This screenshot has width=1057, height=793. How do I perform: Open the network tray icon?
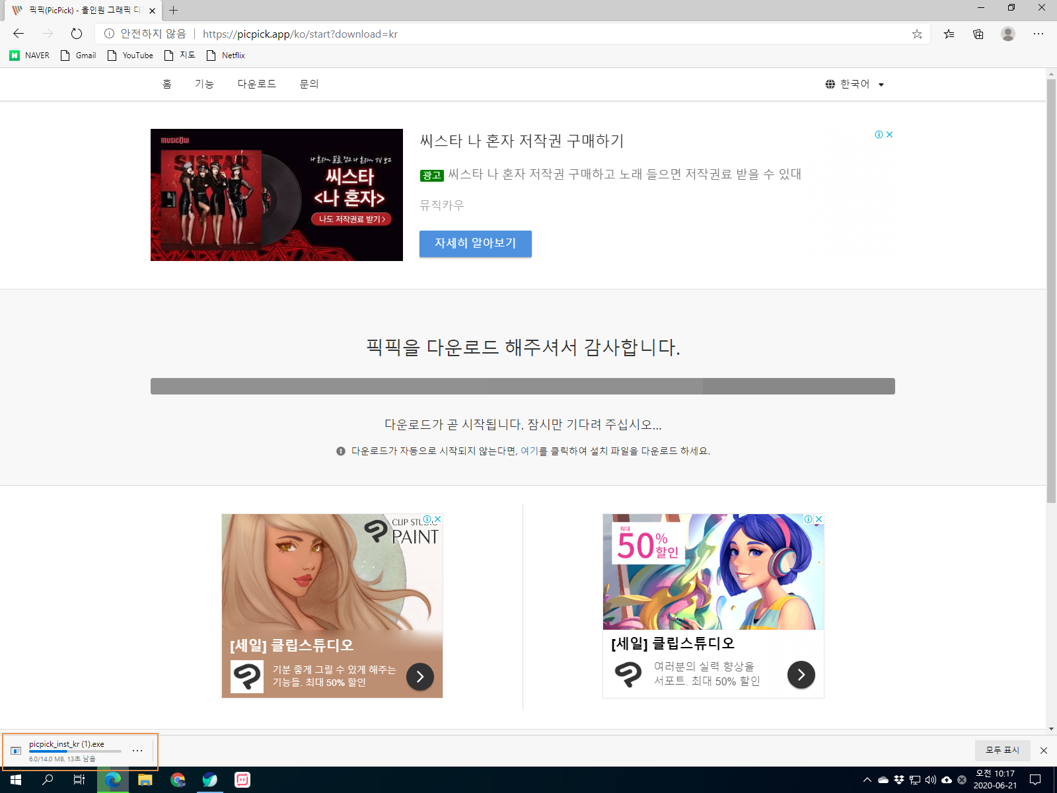[915, 780]
